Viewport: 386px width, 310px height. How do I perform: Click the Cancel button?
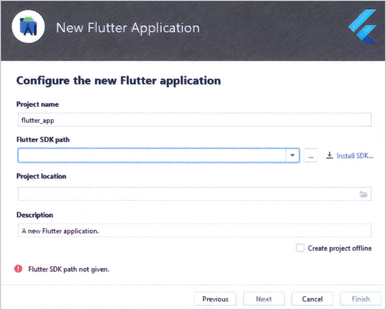[x=312, y=299]
